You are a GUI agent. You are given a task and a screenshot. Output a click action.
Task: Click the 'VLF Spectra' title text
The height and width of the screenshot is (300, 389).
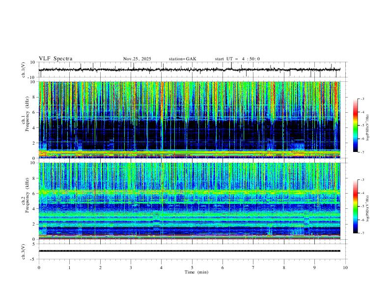(56, 59)
